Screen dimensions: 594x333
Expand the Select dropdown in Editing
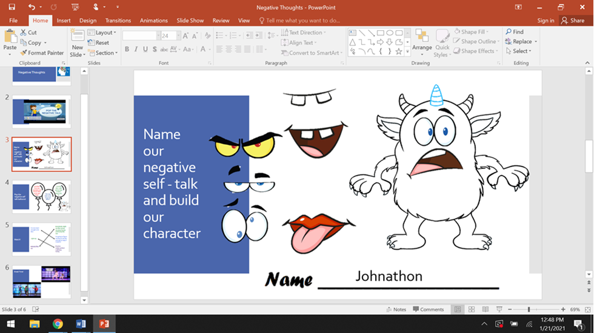coord(521,51)
